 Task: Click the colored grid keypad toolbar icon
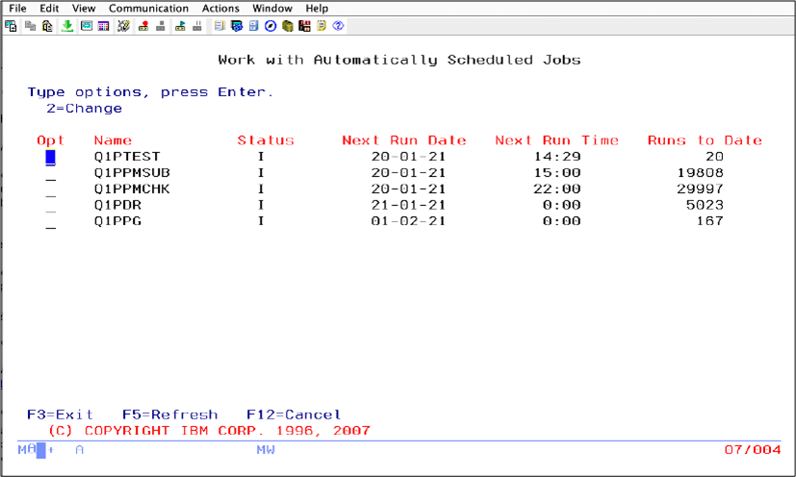click(x=103, y=26)
